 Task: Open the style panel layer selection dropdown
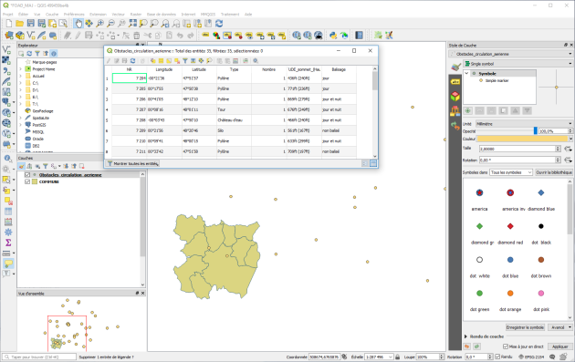(510, 54)
